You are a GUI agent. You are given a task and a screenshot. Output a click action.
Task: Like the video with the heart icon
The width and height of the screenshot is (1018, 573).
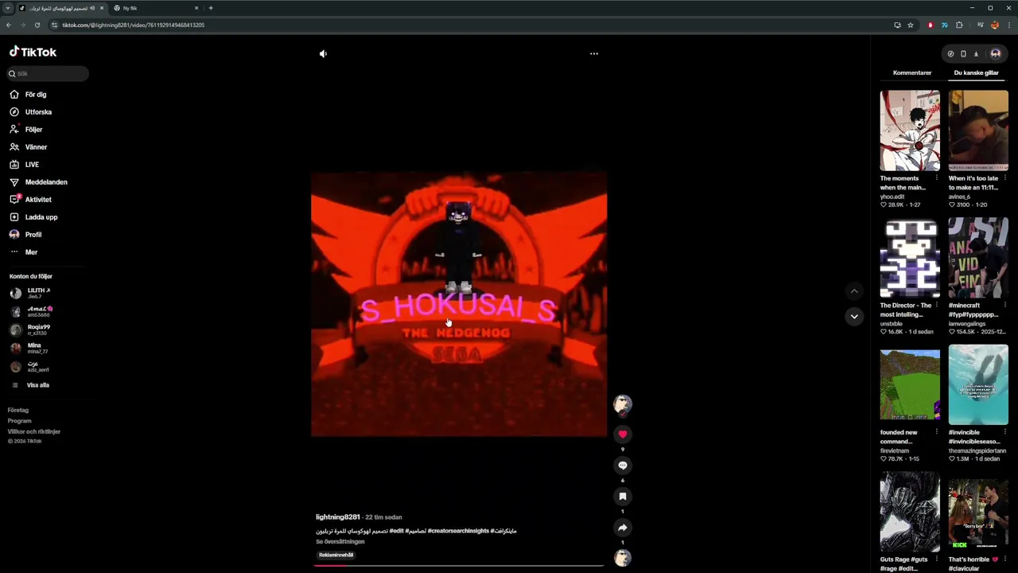point(623,435)
